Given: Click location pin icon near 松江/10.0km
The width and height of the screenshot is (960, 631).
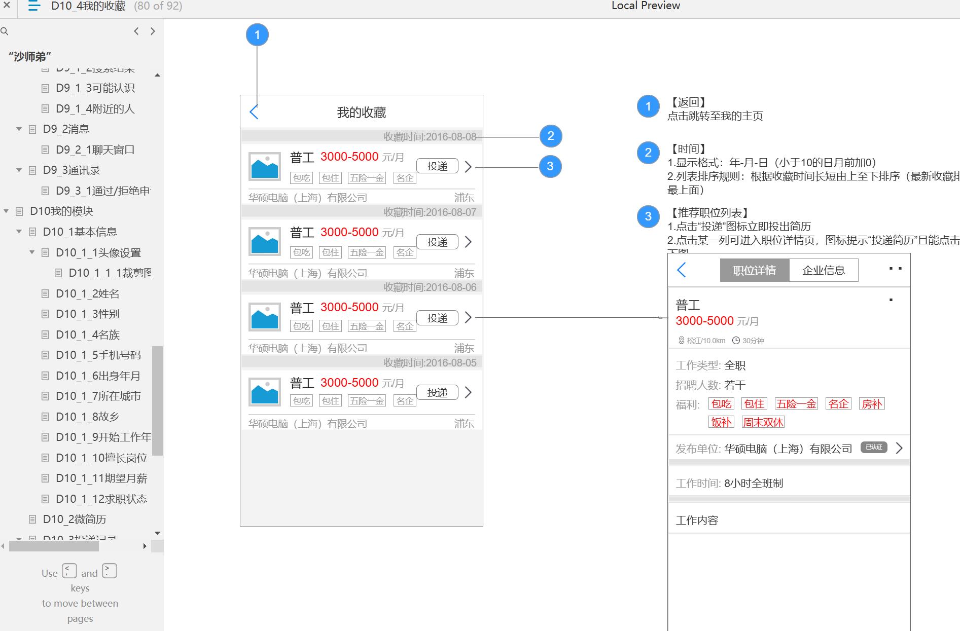Looking at the screenshot, I should (682, 341).
